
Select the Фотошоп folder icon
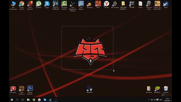coord(149,90)
